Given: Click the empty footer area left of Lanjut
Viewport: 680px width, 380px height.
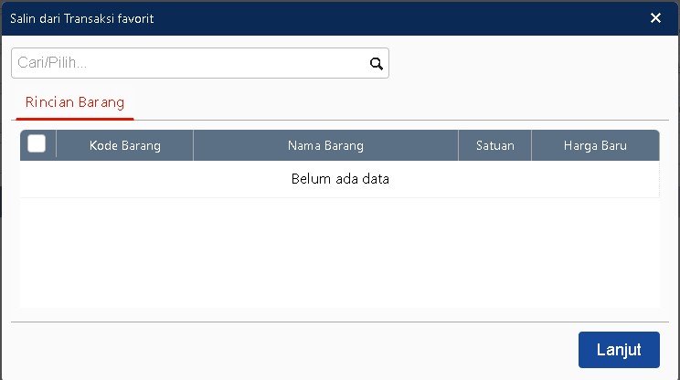Looking at the screenshot, I should pos(292,350).
